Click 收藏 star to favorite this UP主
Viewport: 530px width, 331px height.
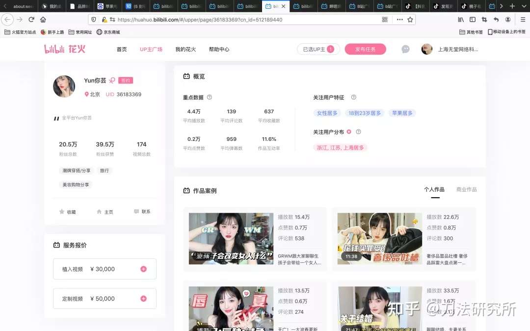pyautogui.click(x=67, y=212)
